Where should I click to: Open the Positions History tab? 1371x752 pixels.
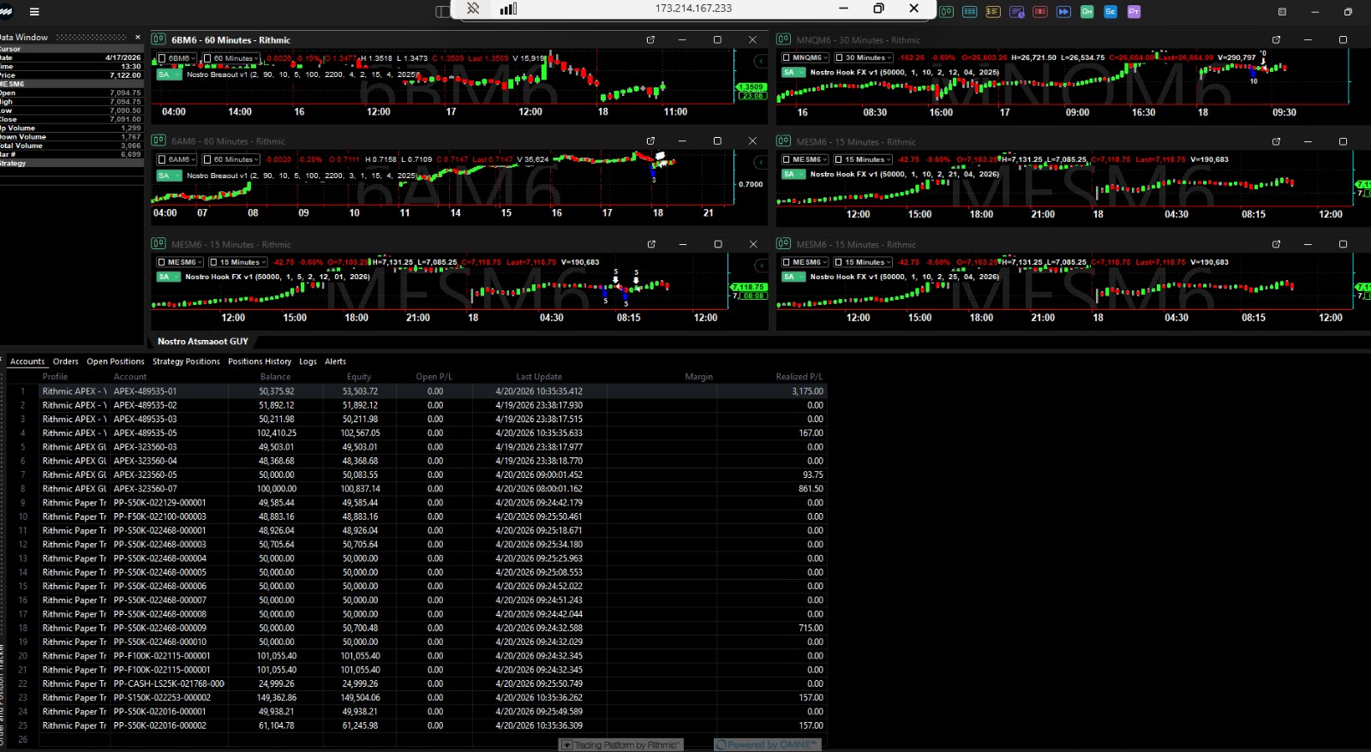[260, 361]
